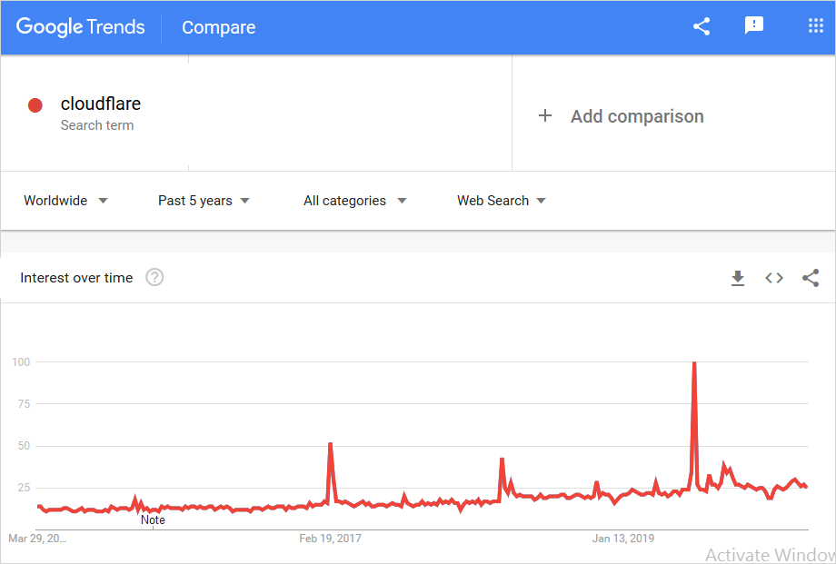Open the Interest over time help icon
Image resolution: width=836 pixels, height=564 pixels.
[x=154, y=278]
